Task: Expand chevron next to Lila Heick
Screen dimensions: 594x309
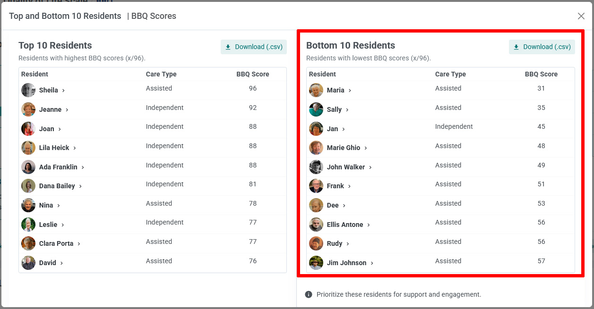Action: point(75,148)
